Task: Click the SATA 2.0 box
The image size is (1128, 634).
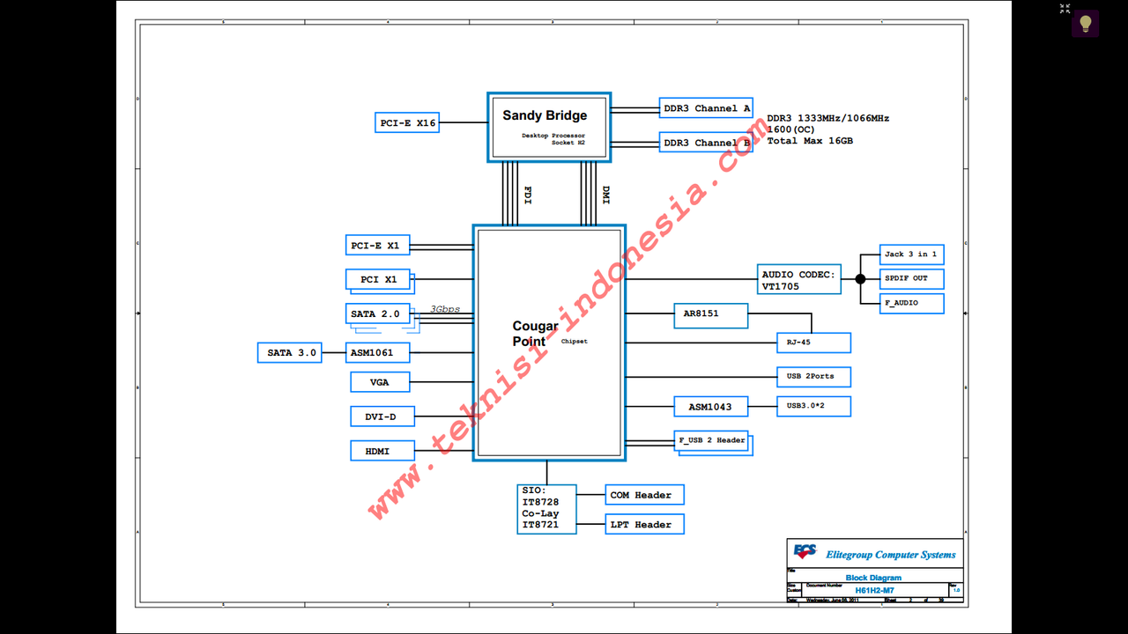Action: [378, 313]
